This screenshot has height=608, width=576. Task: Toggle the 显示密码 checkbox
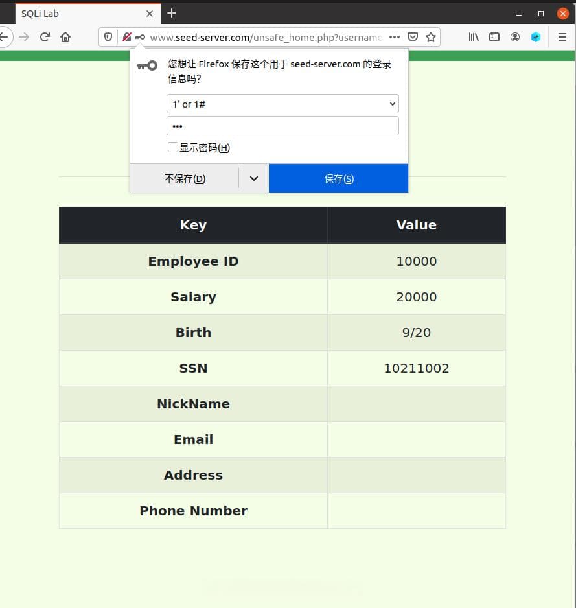point(173,147)
